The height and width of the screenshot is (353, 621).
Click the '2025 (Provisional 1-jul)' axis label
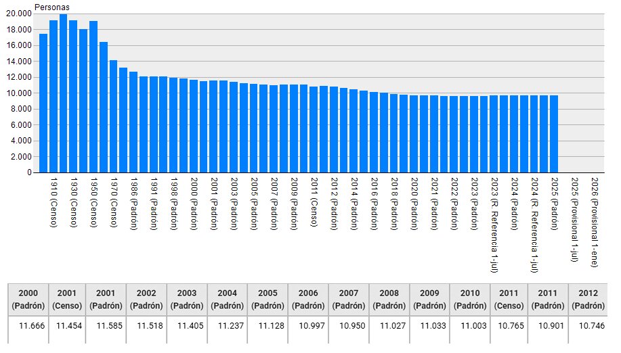(575, 220)
